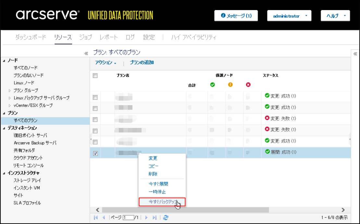360x224 pixels.
Task: Click the red error header icon
Action: (x=248, y=85)
